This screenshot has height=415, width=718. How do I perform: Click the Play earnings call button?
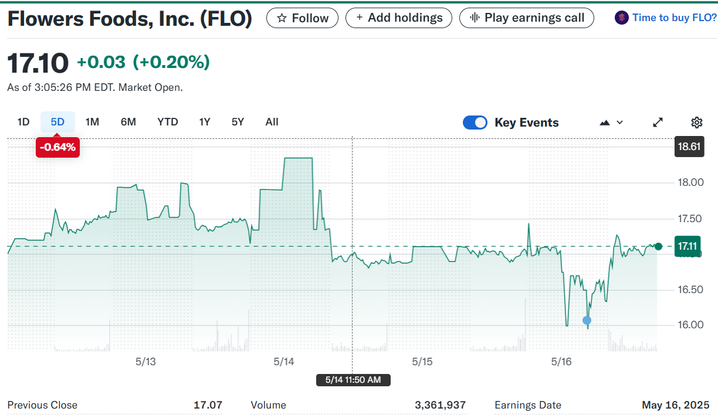coord(526,18)
